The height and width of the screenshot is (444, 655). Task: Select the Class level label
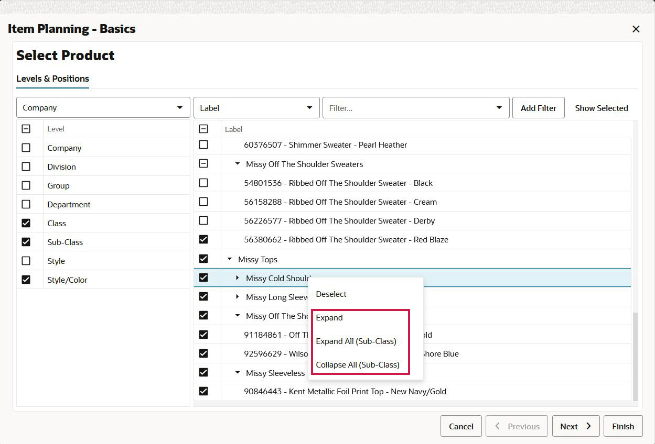click(x=57, y=223)
